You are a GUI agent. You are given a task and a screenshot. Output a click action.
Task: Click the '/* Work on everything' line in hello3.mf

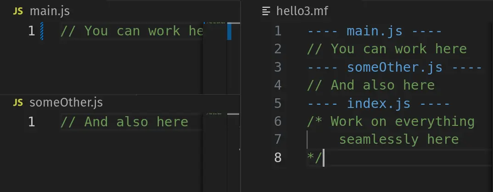(x=391, y=121)
